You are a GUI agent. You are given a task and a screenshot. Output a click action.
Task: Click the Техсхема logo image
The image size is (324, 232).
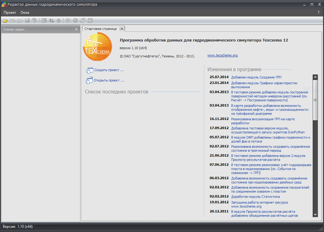(98, 47)
